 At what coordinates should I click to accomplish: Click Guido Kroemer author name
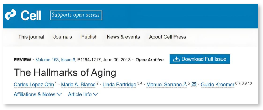click(x=218, y=85)
